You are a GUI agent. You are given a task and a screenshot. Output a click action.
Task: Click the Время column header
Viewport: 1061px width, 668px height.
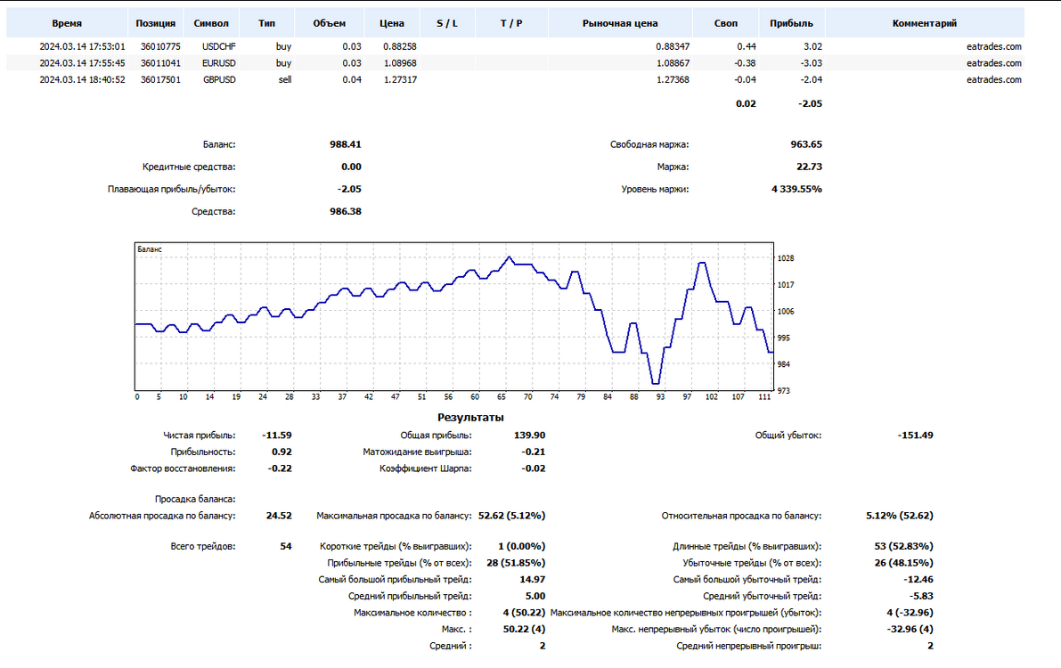[x=67, y=23]
